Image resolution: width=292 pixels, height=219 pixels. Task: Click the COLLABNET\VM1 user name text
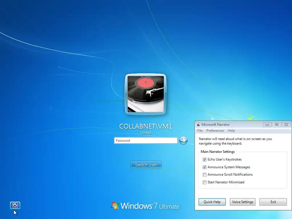click(146, 126)
